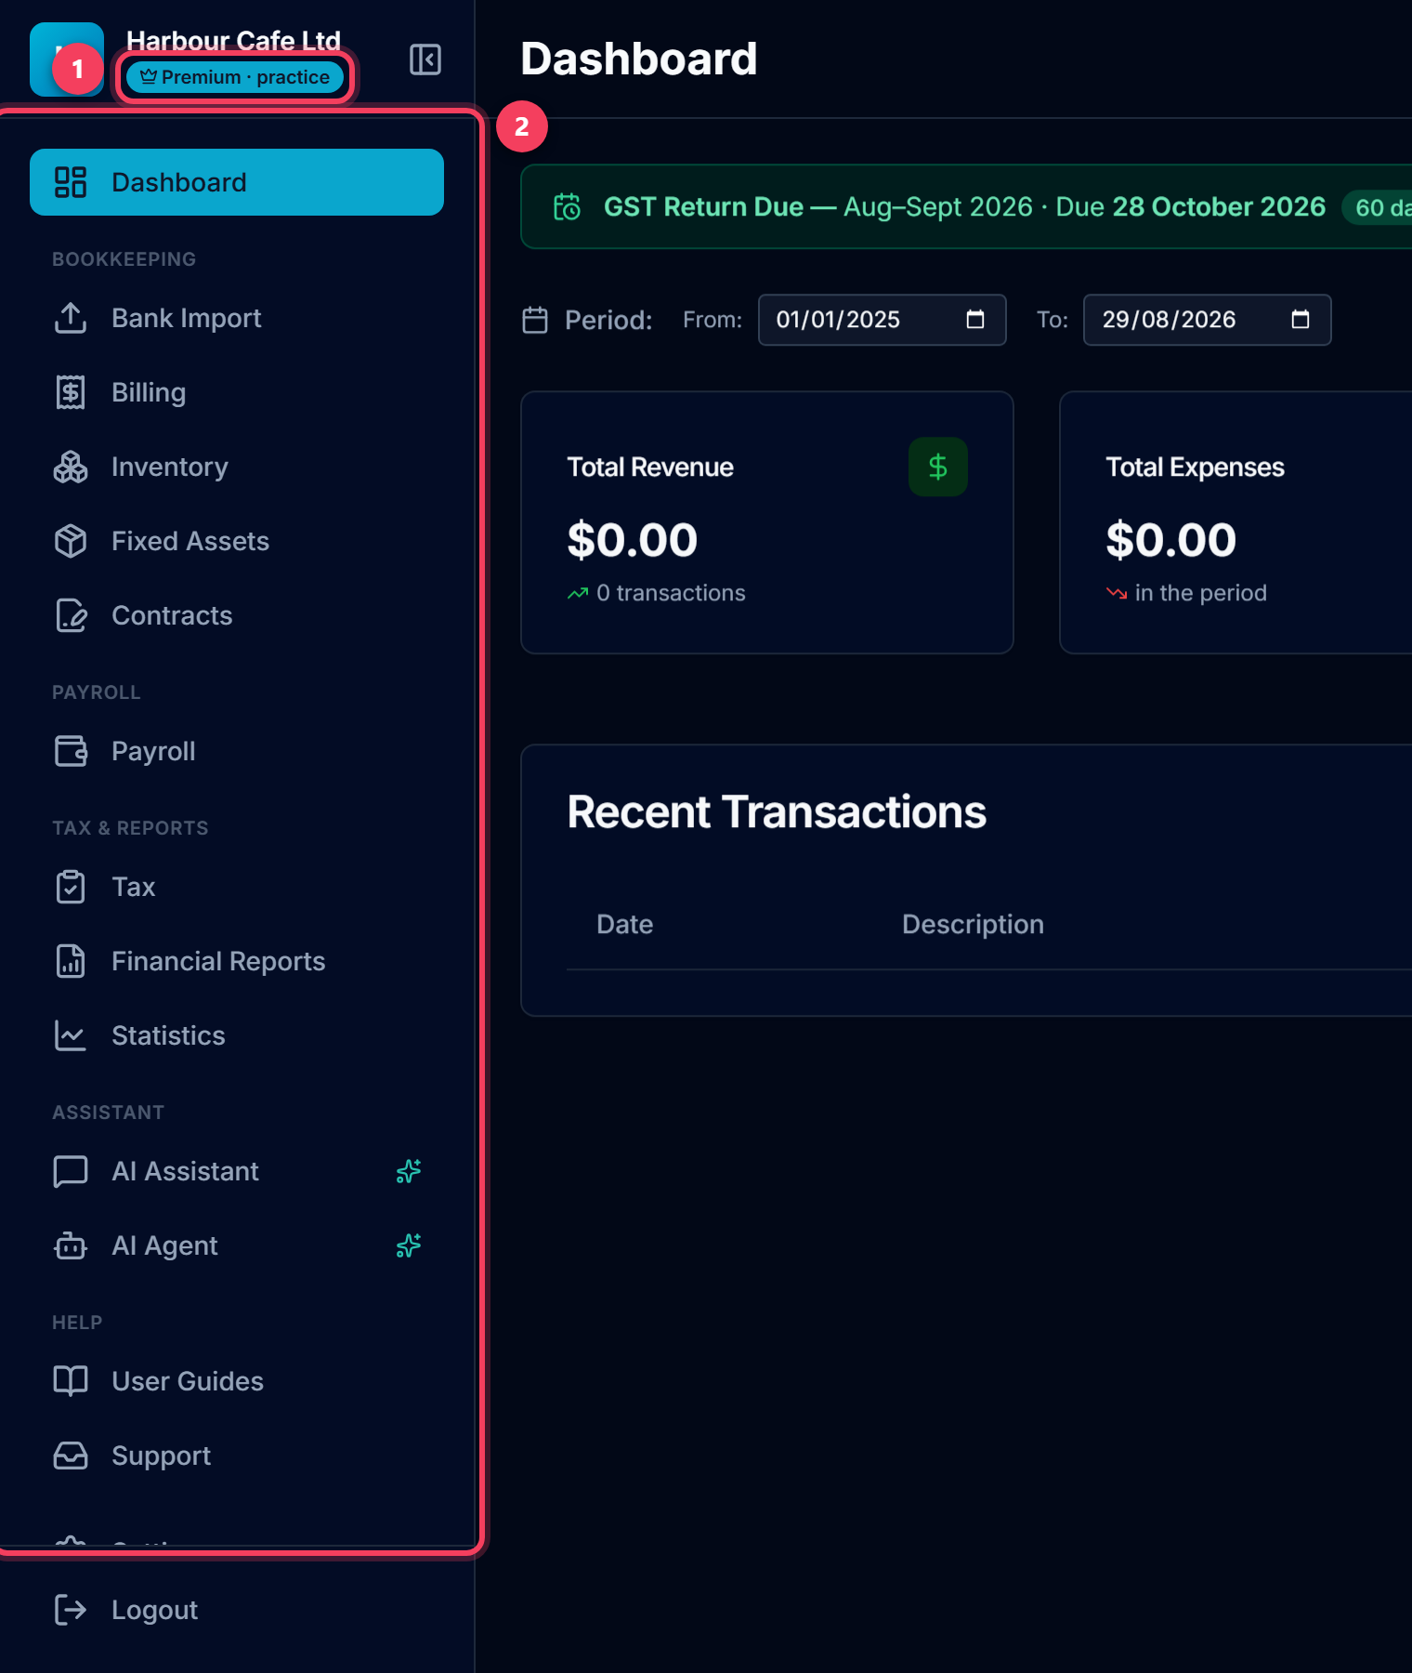The width and height of the screenshot is (1412, 1673).
Task: Click the Dashboard page heading
Action: pyautogui.click(x=639, y=59)
